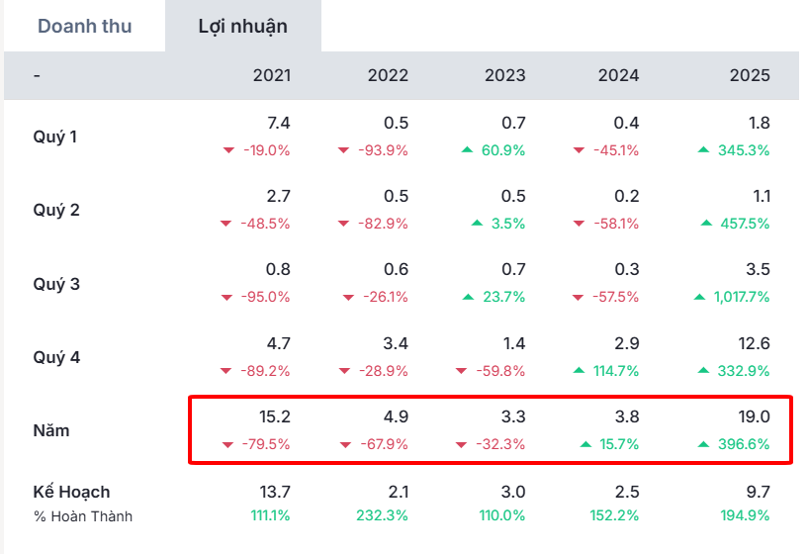Click the red down arrow beside -19.0%
Viewport: 808px width, 554px height.
point(227,150)
